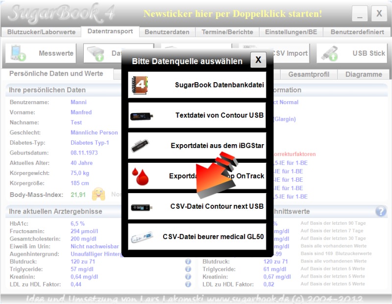Select Persönliche Daten und Werte subtab
Screen dimensions: 392x304
click(56, 74)
